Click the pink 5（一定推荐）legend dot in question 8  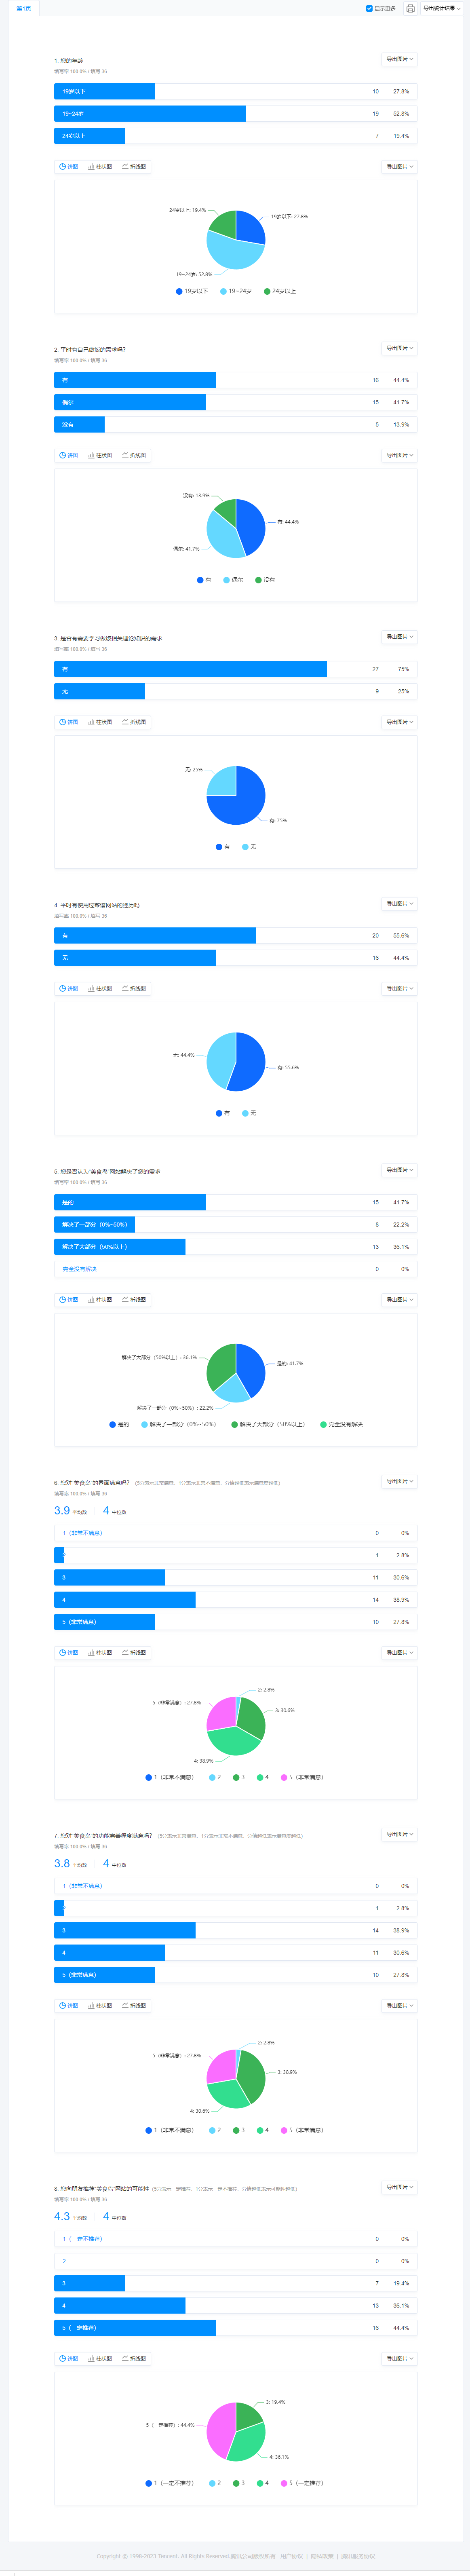pos(284,2483)
